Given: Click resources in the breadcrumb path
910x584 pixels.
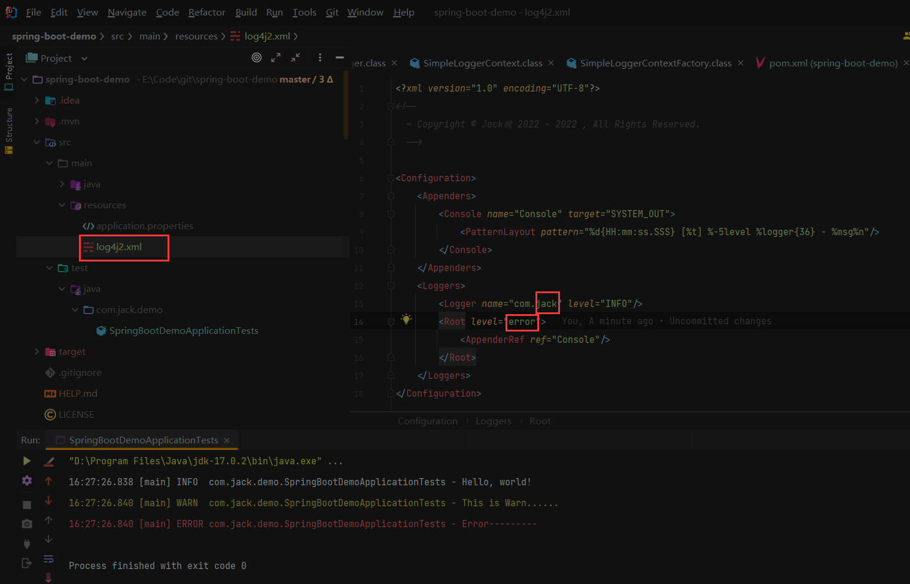Looking at the screenshot, I should 196,36.
